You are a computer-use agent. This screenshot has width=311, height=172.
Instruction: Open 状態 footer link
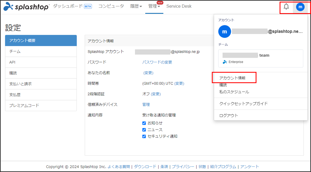[x=202, y=167]
